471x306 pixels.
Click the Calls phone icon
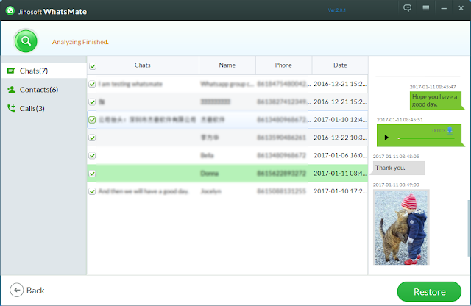[x=11, y=108]
